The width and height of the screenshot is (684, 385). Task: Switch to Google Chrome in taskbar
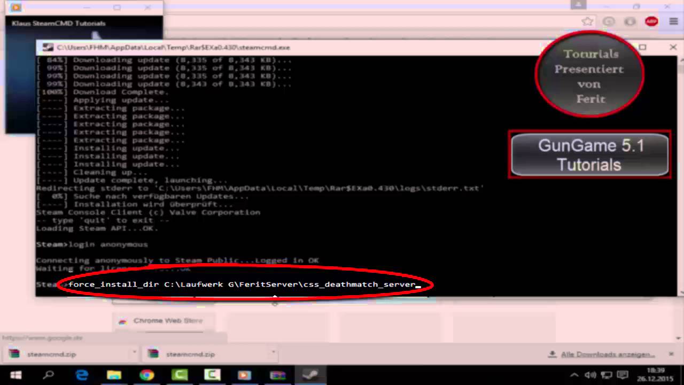147,375
